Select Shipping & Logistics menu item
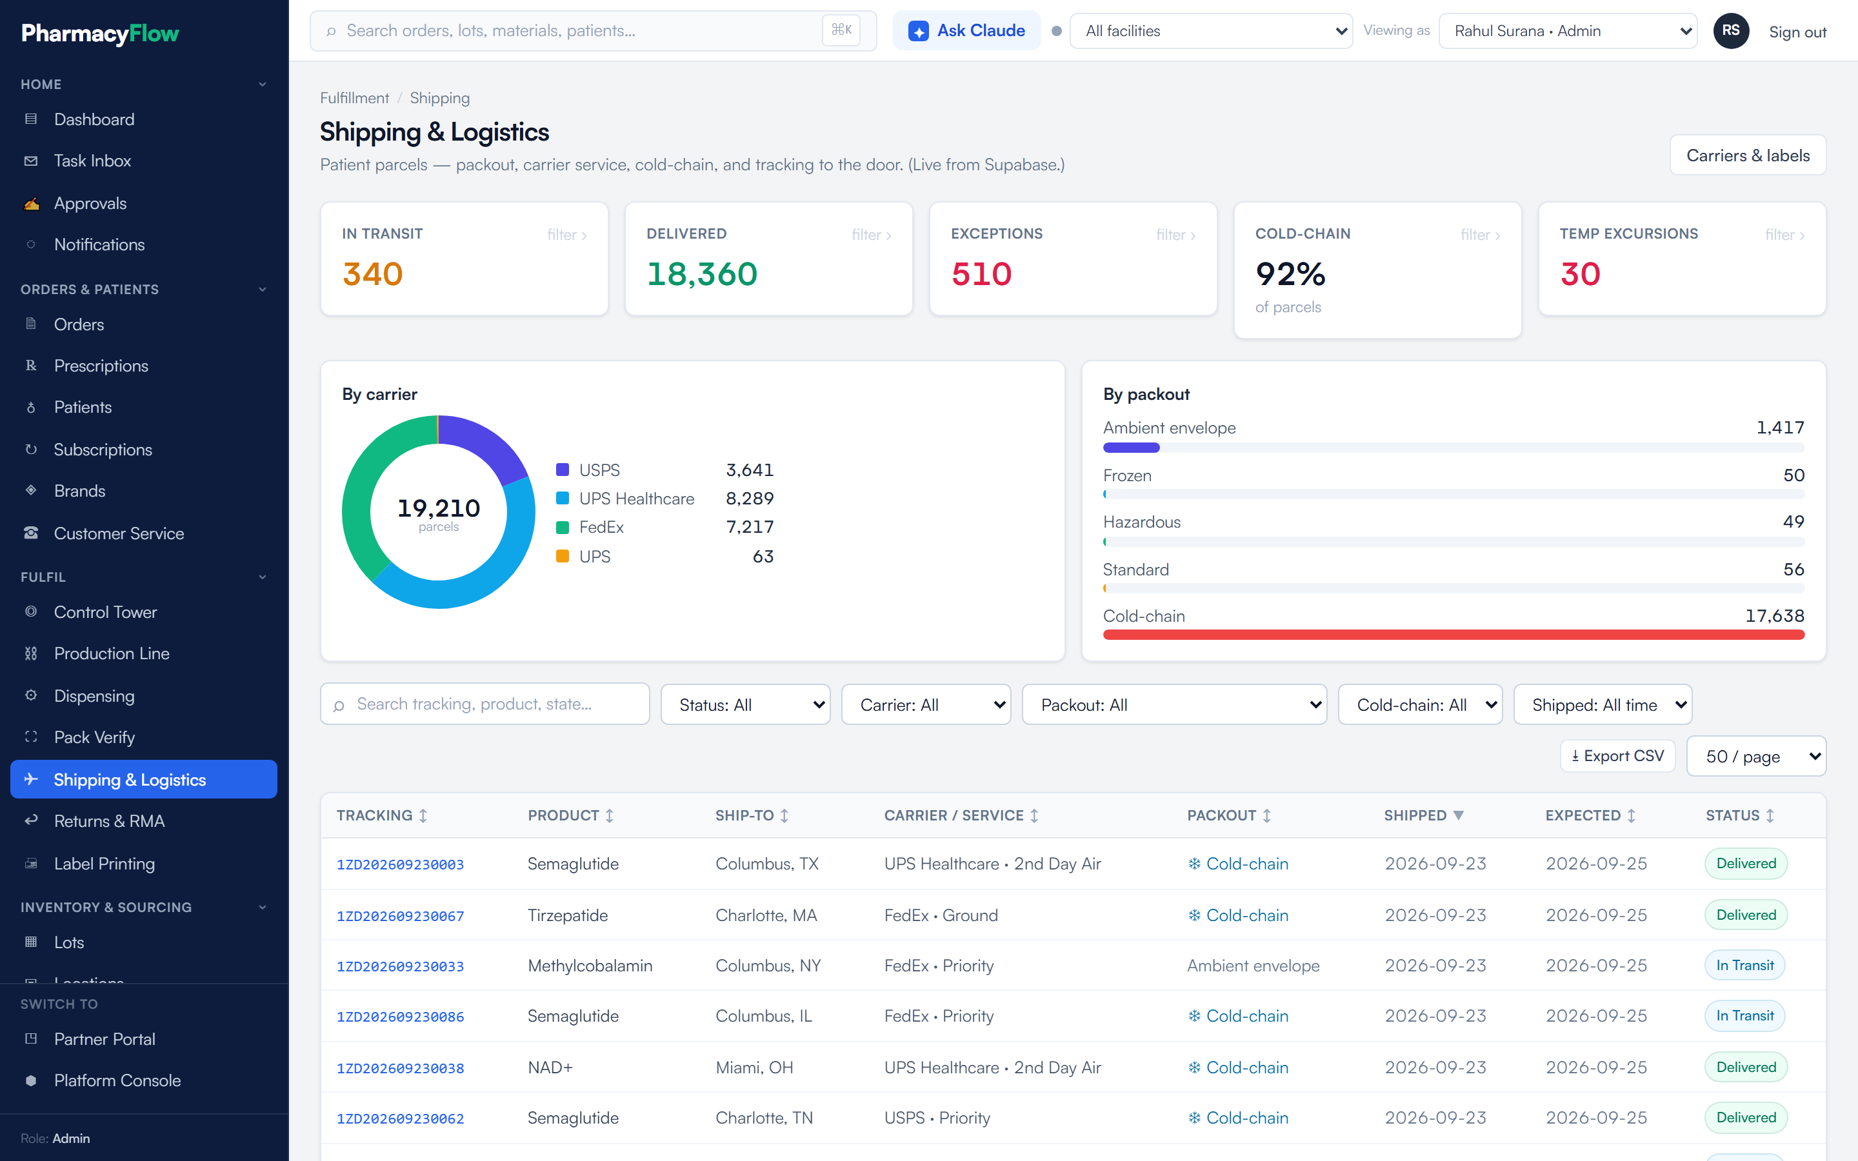The height and width of the screenshot is (1161, 1858). (144, 779)
